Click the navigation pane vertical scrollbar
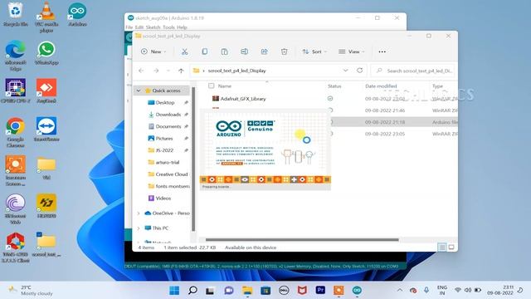 coord(193,159)
